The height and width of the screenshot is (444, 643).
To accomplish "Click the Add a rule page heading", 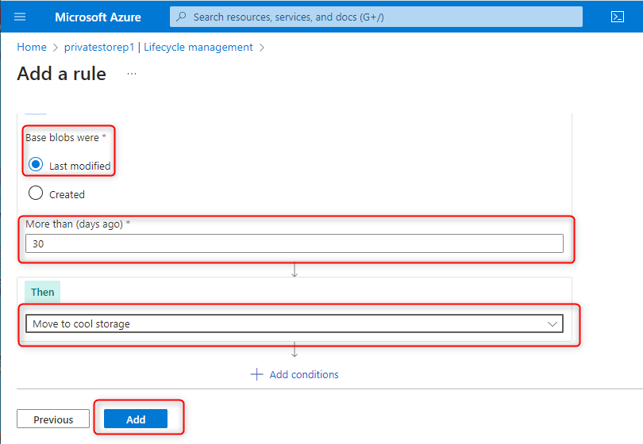I will click(61, 74).
